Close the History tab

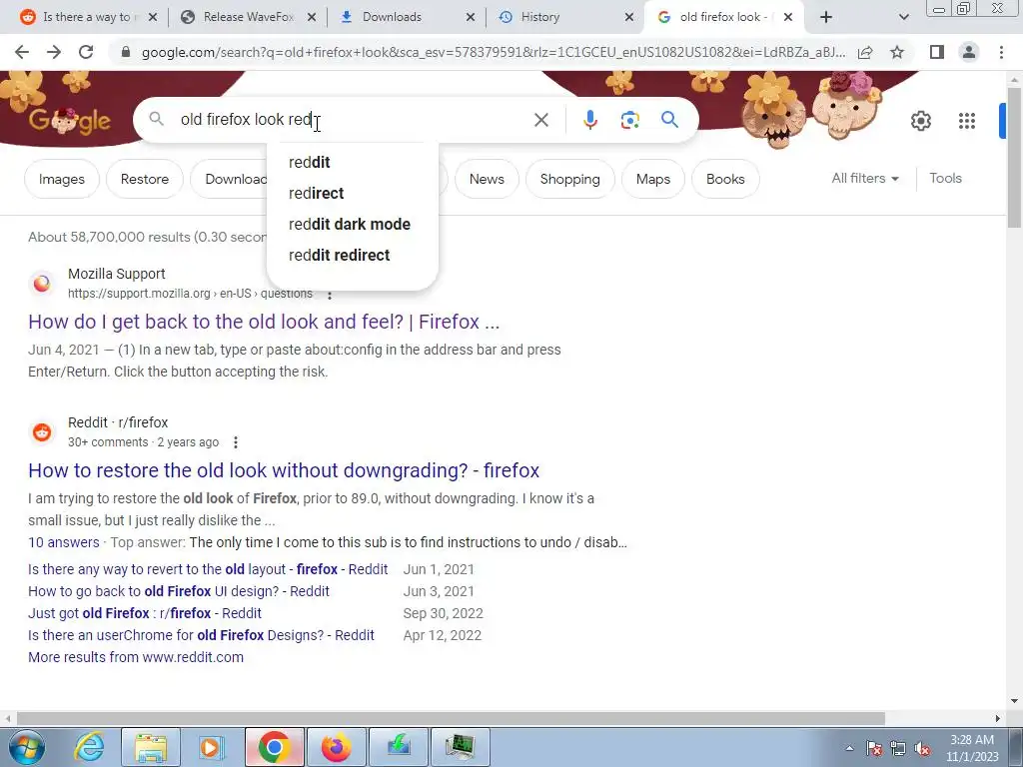629,17
